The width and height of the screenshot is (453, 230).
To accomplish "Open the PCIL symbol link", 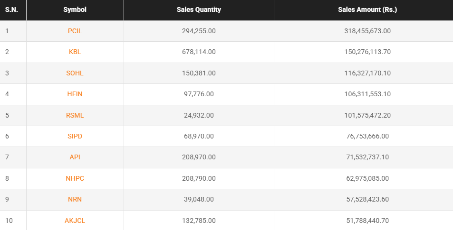I will click(75, 31).
